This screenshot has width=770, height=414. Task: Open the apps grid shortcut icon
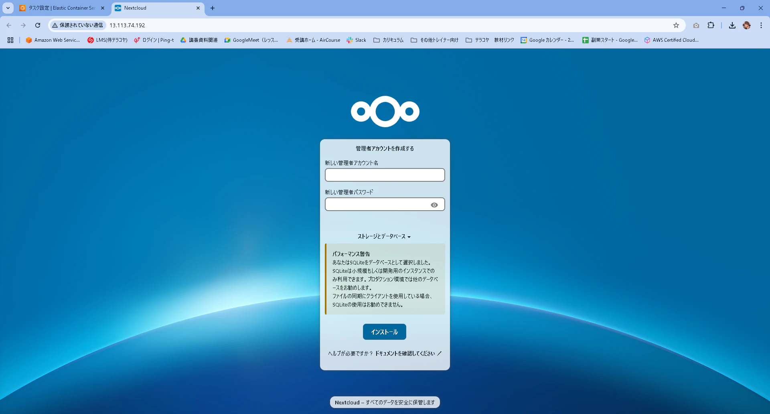coord(10,40)
